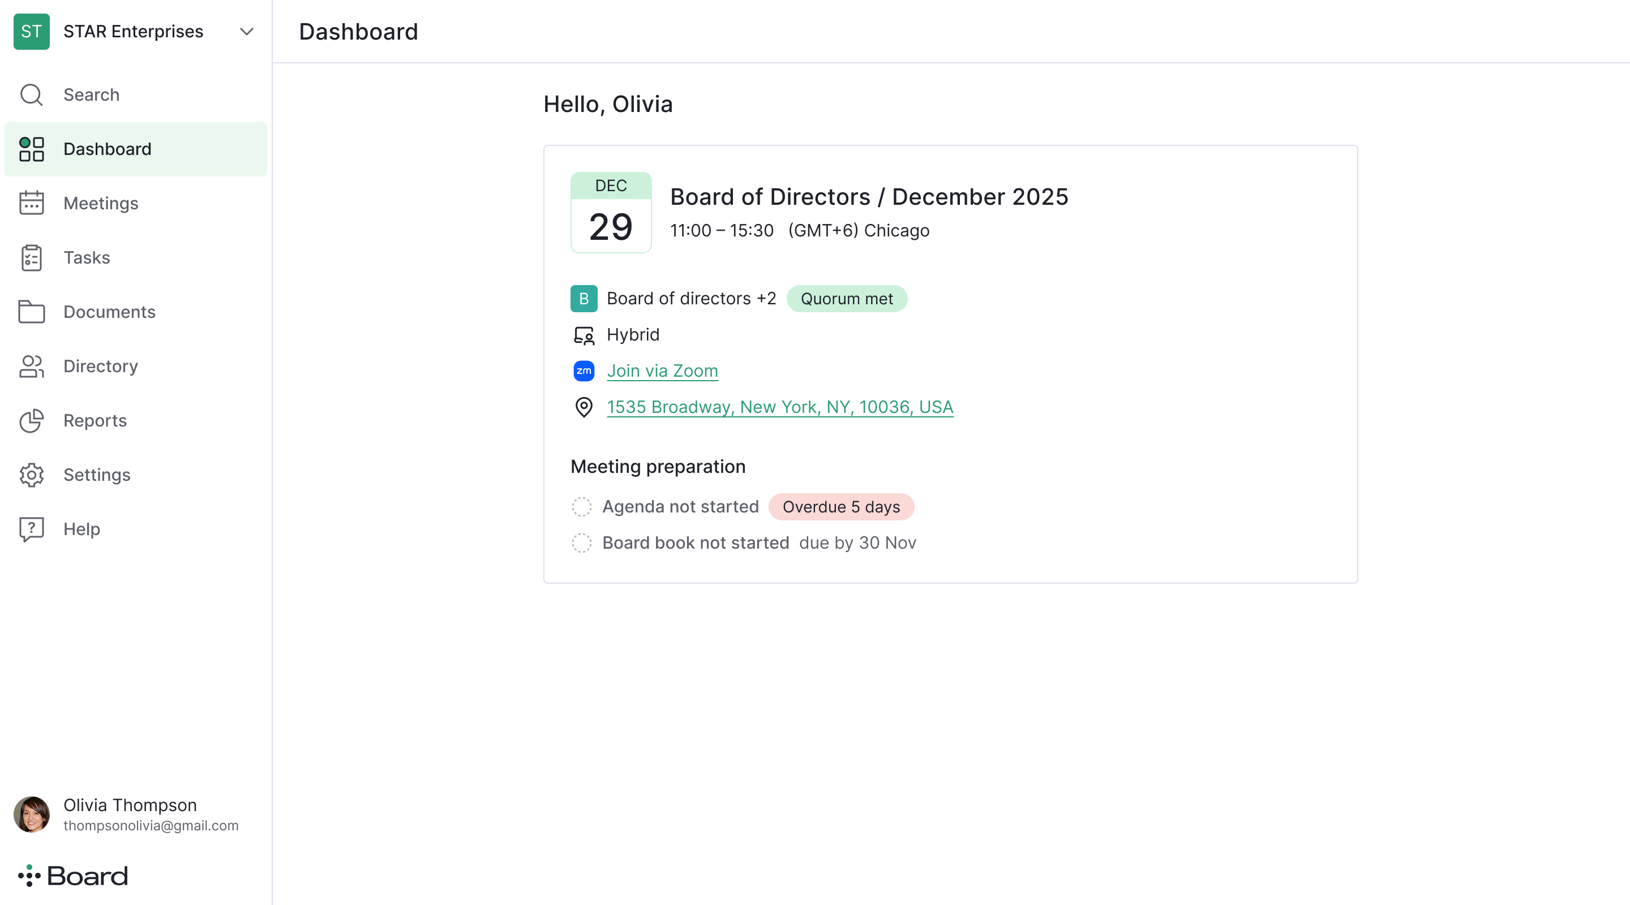Viewport: 1630px width, 905px height.
Task: Click the Settings gear icon
Action: coord(31,475)
